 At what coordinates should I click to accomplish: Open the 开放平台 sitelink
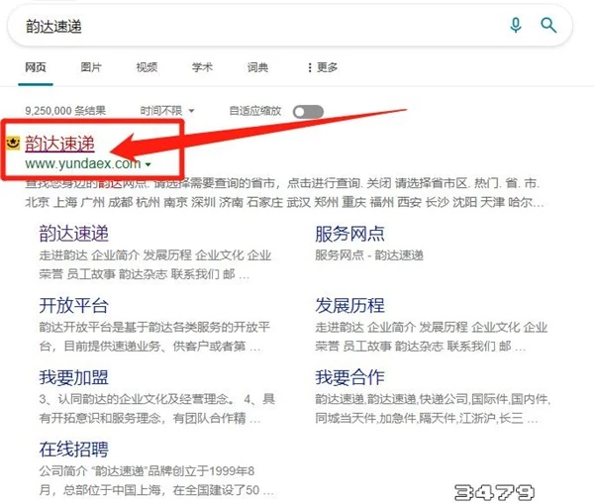[73, 305]
